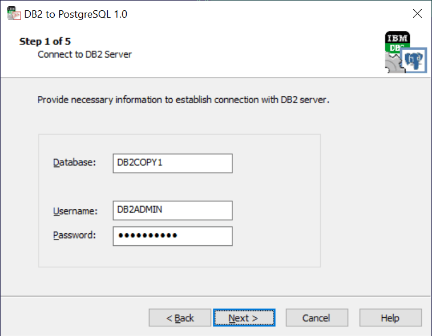Click into the Username field
Screen dimensions: 432x336
pyautogui.click(x=173, y=210)
